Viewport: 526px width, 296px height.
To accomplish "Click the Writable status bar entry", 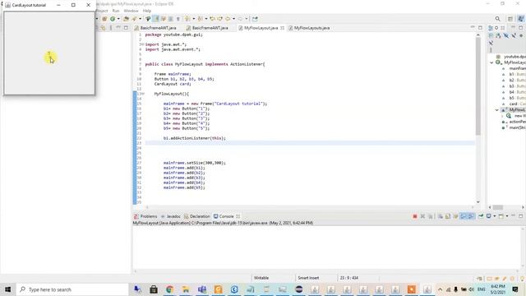I will [x=261, y=278].
